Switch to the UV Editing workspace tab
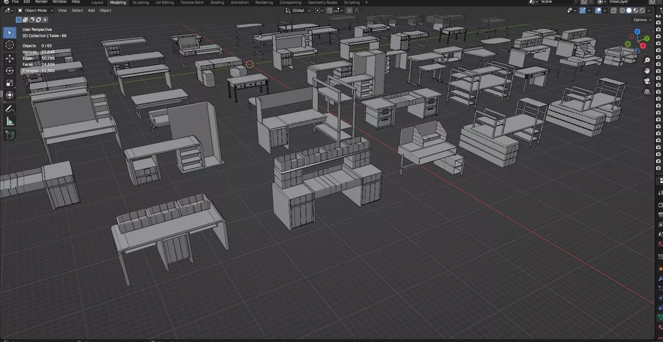 (165, 2)
